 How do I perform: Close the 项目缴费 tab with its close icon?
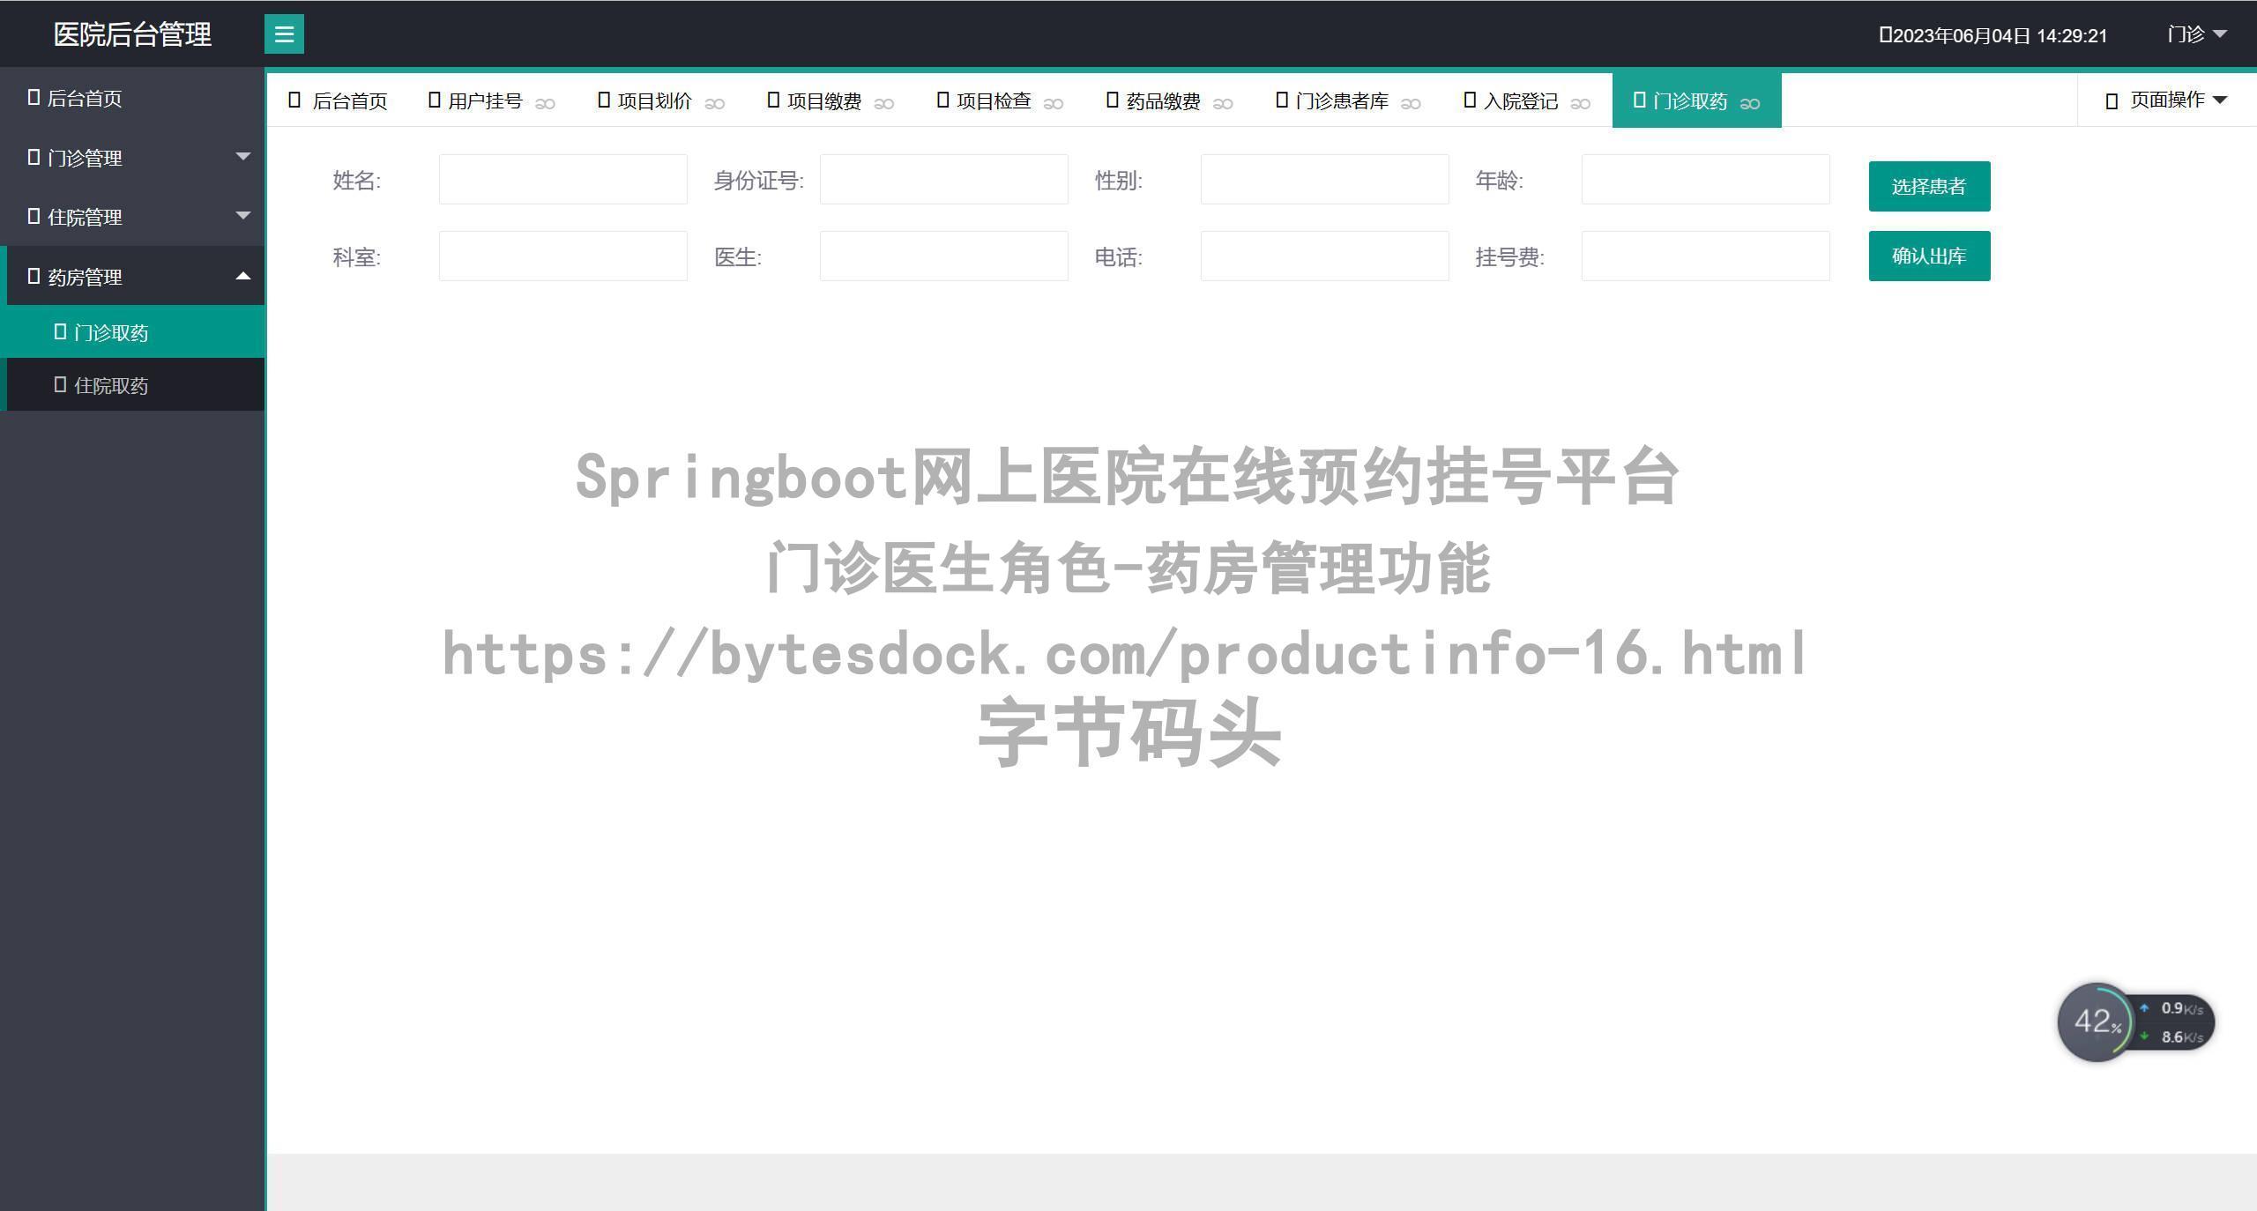pyautogui.click(x=883, y=103)
